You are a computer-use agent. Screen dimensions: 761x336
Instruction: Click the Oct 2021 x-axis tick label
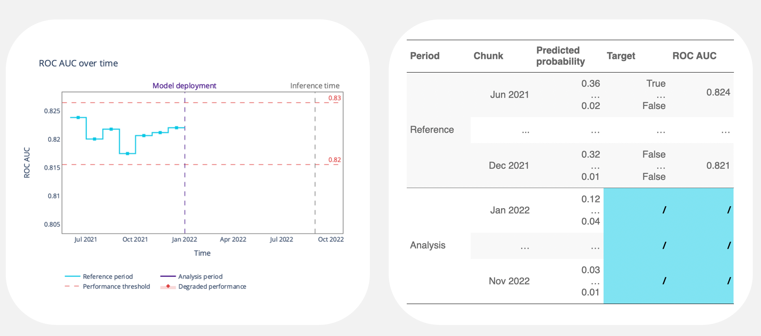pyautogui.click(x=135, y=239)
